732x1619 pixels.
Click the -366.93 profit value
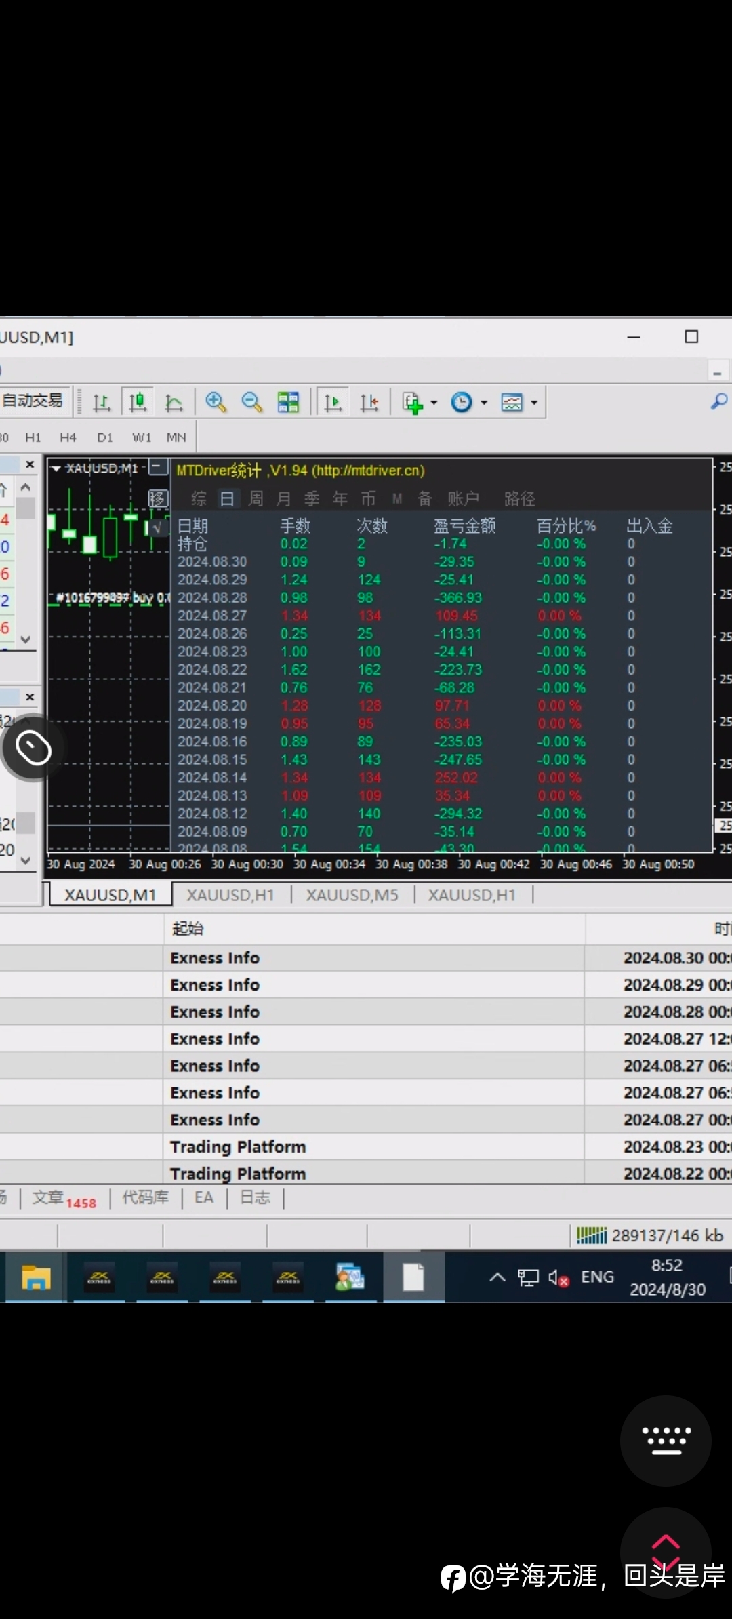(x=457, y=598)
